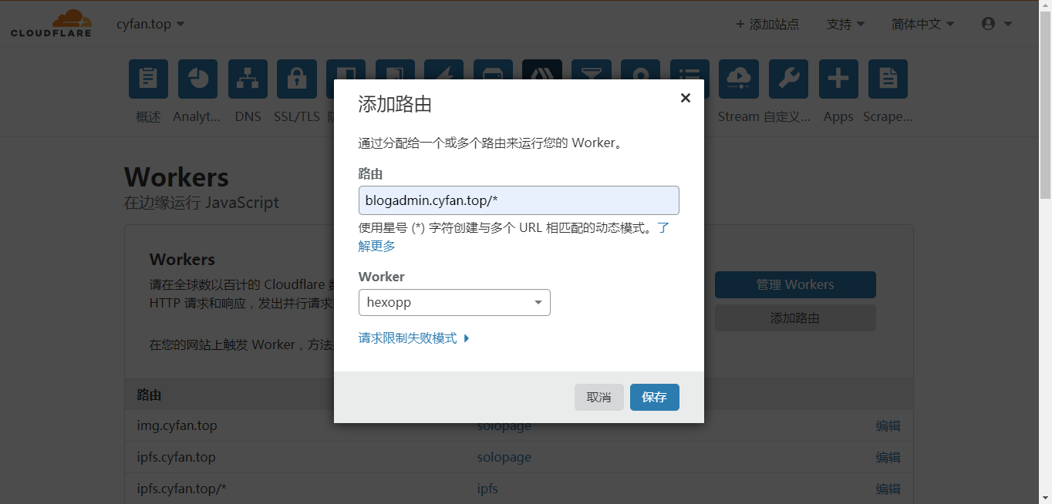This screenshot has height=504, width=1052.
Task: Expand 请求限制失败模式 section
Action: 414,338
